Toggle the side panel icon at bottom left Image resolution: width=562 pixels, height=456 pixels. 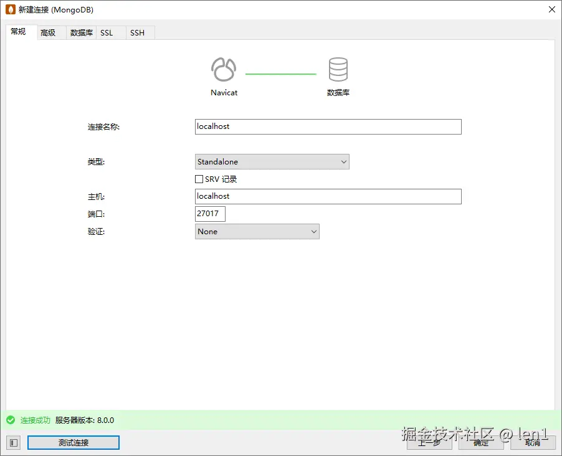click(14, 443)
